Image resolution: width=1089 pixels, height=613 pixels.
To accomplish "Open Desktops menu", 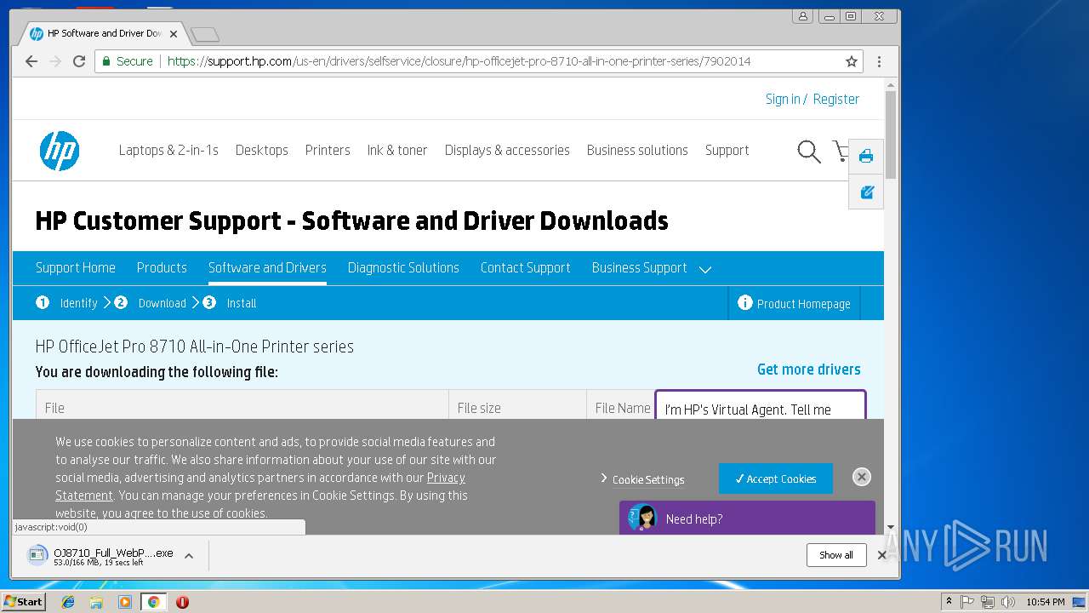I will coord(262,150).
